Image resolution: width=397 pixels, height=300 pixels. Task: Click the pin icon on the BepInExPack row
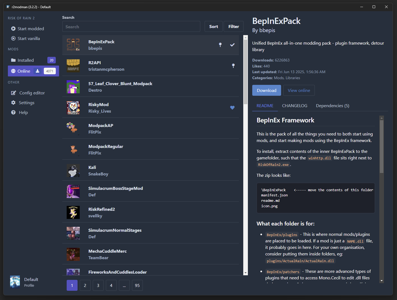click(220, 45)
